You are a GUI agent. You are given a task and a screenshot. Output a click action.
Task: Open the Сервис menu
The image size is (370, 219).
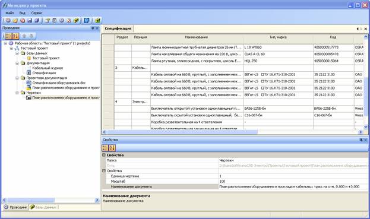(x=37, y=13)
